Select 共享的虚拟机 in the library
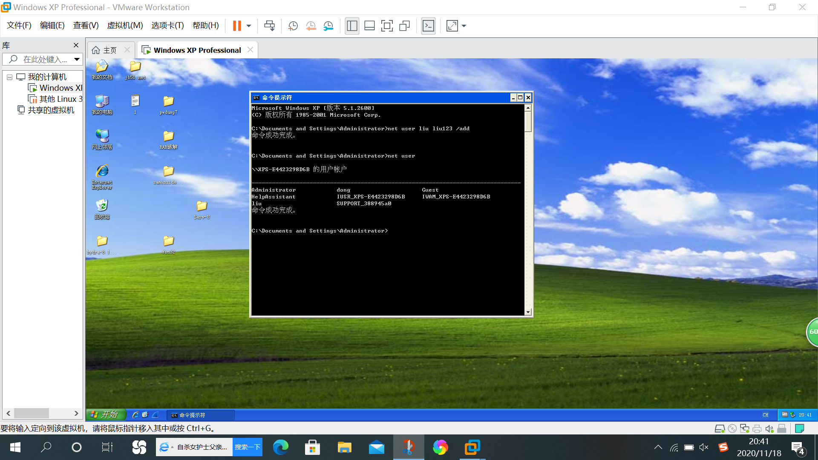The height and width of the screenshot is (460, 818). point(51,110)
